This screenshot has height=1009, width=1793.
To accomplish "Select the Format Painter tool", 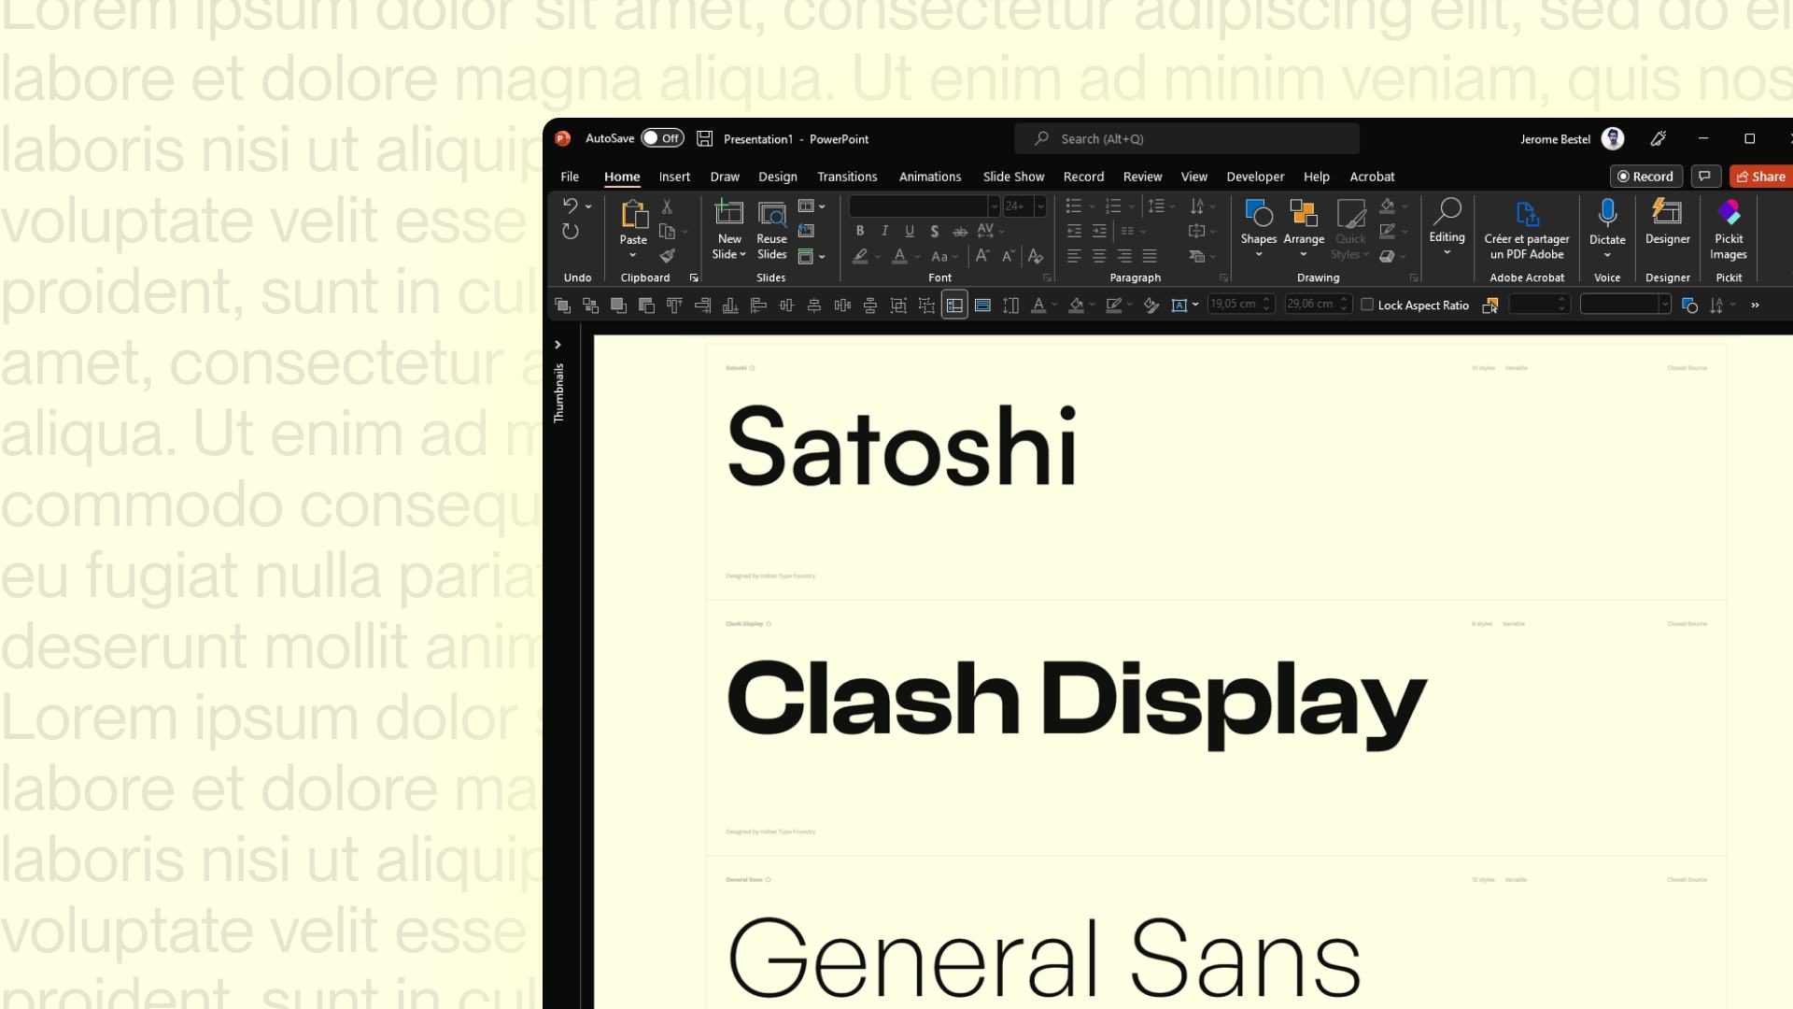I will pos(669,256).
